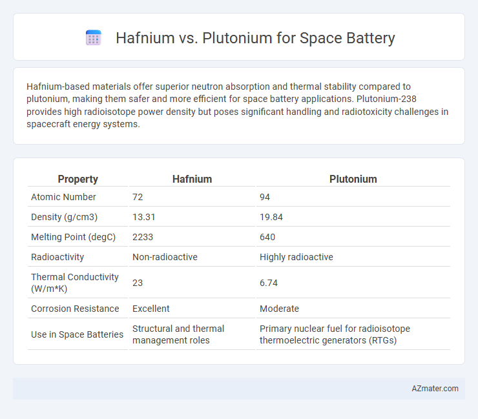Click the 'Structural and thermal management roles' cell
The height and width of the screenshot is (419, 478).
(178, 334)
